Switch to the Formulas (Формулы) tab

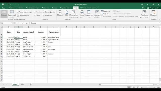(45, 8)
